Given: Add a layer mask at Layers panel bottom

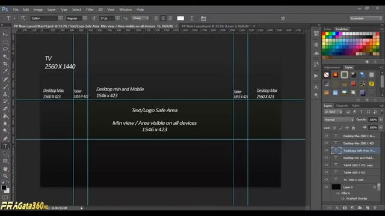Looking at the screenshot, I should (x=345, y=208).
